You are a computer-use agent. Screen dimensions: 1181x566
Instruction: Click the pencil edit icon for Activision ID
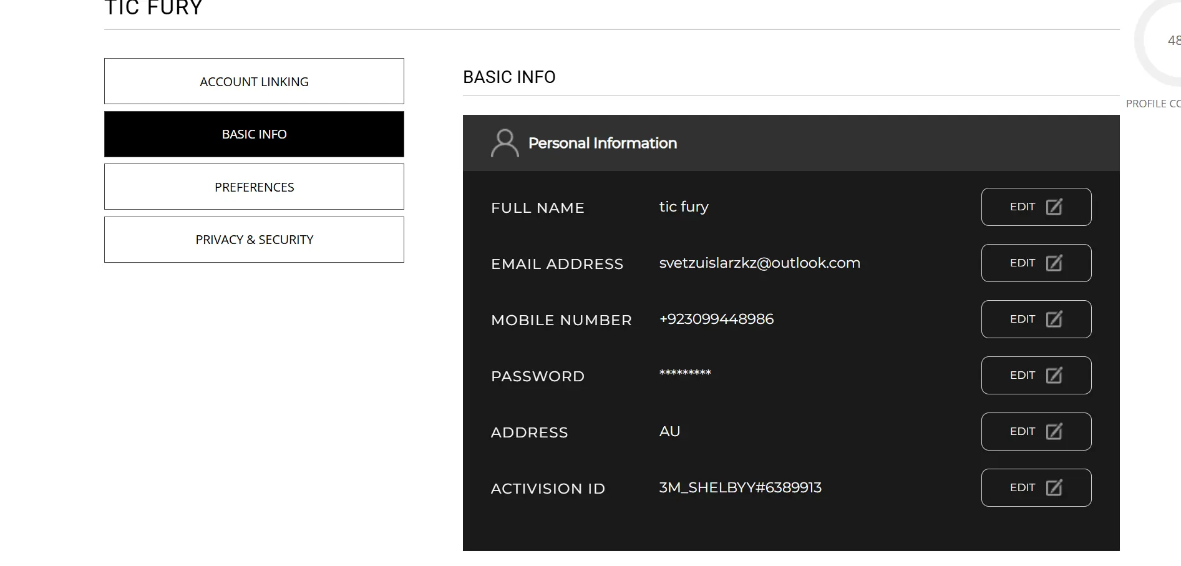click(1054, 487)
